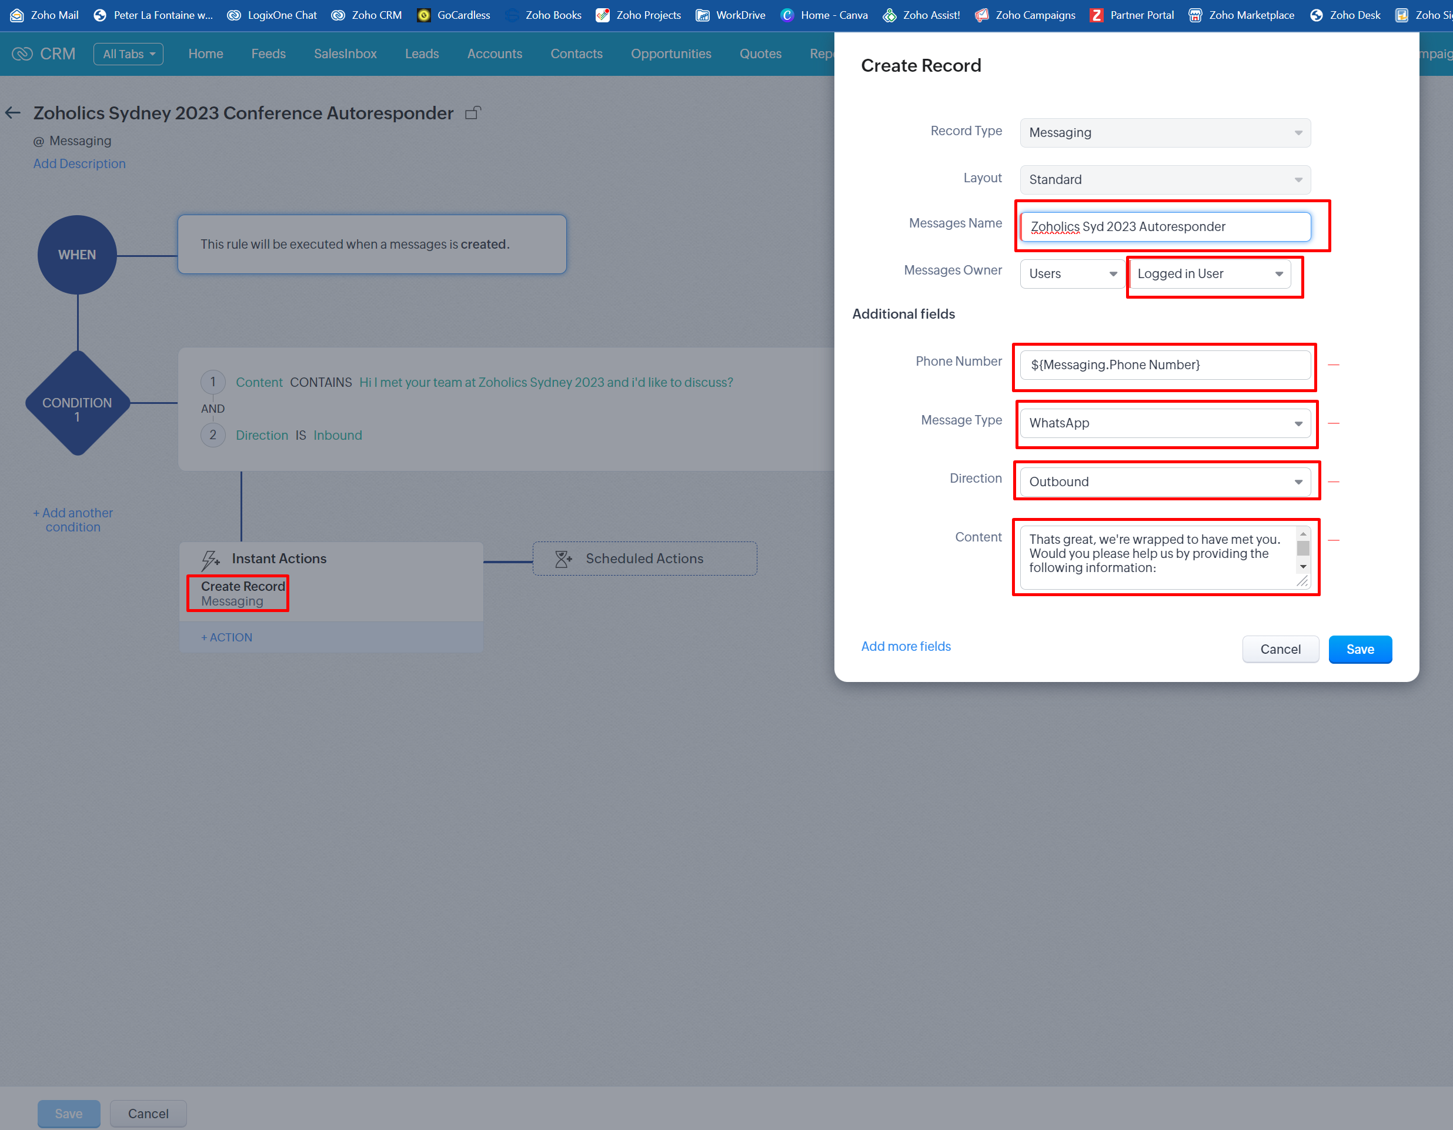Open the WorkDrive bookmark
This screenshot has width=1453, height=1130.
click(x=730, y=15)
